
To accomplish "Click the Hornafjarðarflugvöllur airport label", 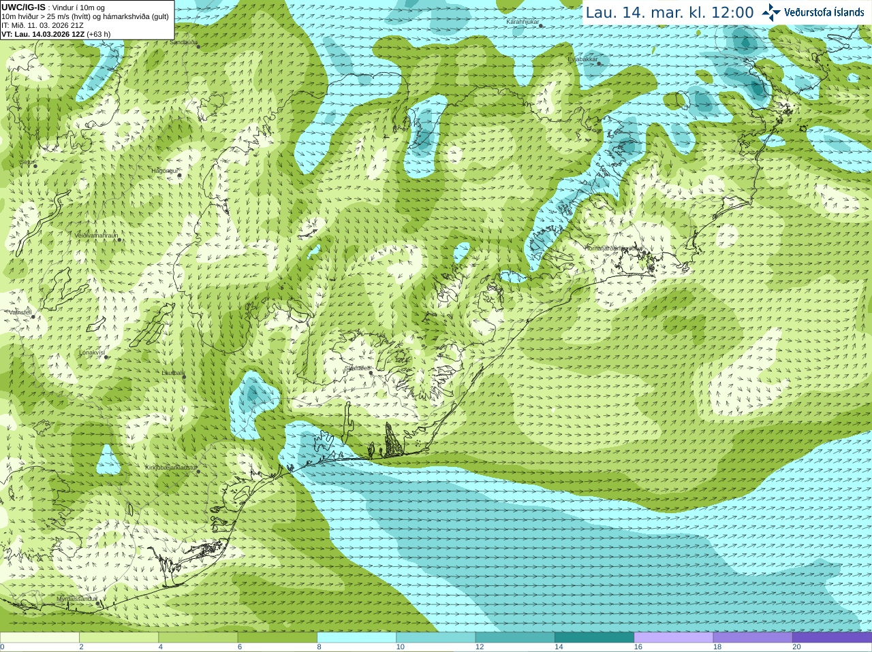I will [612, 248].
